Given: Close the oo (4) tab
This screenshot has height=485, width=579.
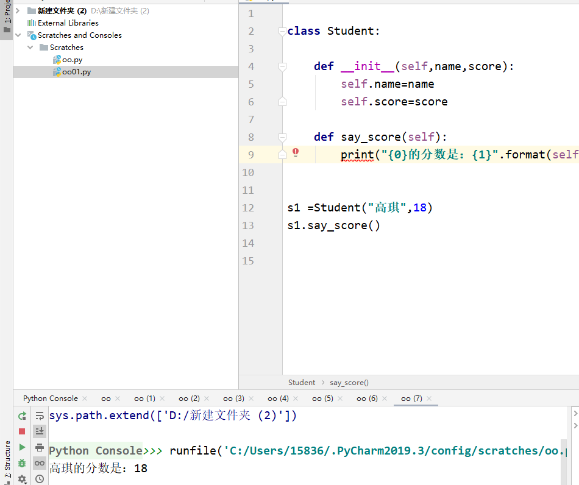Looking at the screenshot, I should coord(296,398).
